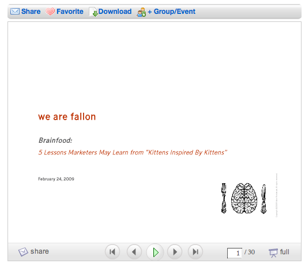Play the slideshow with green button
The height and width of the screenshot is (267, 305).
click(155, 252)
